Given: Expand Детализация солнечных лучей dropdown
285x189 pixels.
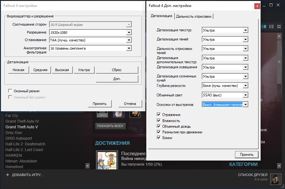Looking at the screenshot, I should (x=225, y=76).
